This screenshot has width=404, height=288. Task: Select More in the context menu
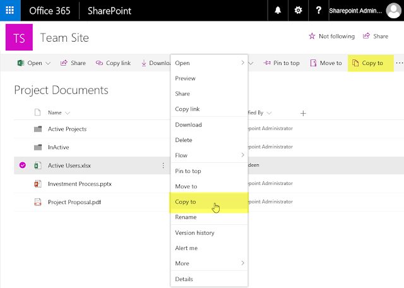tap(209, 263)
